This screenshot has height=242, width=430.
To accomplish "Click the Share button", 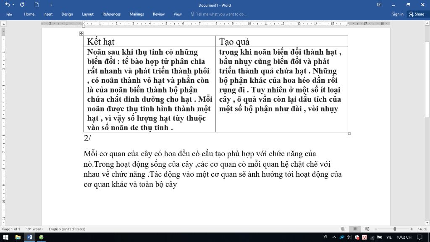I will (x=417, y=14).
